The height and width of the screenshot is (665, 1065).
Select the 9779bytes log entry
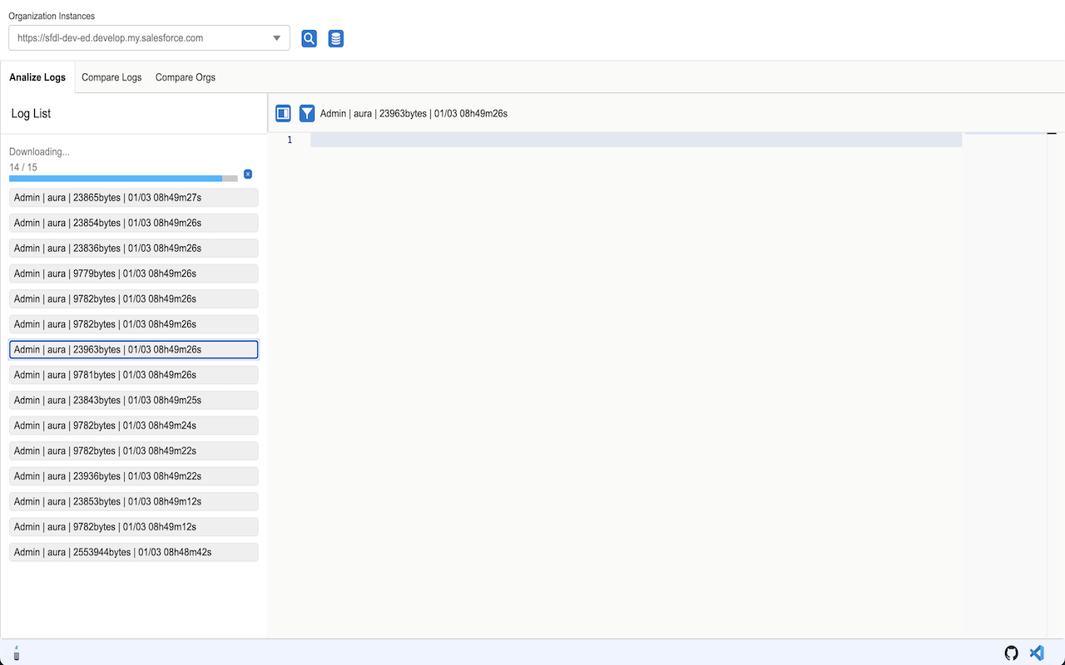point(134,273)
